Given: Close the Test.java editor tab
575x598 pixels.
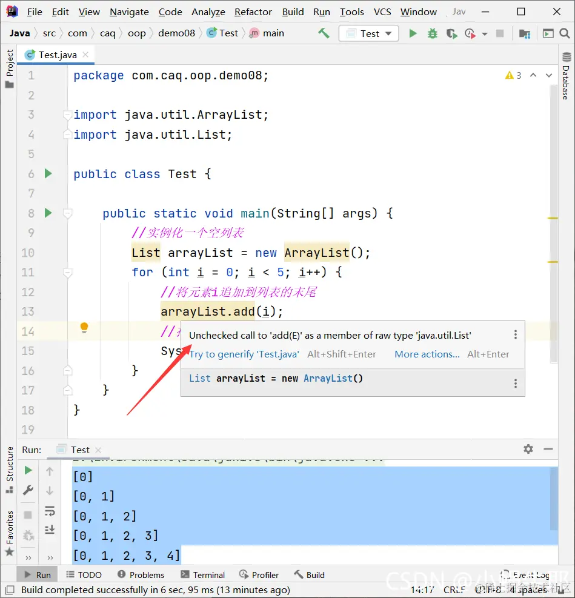Looking at the screenshot, I should [86, 55].
